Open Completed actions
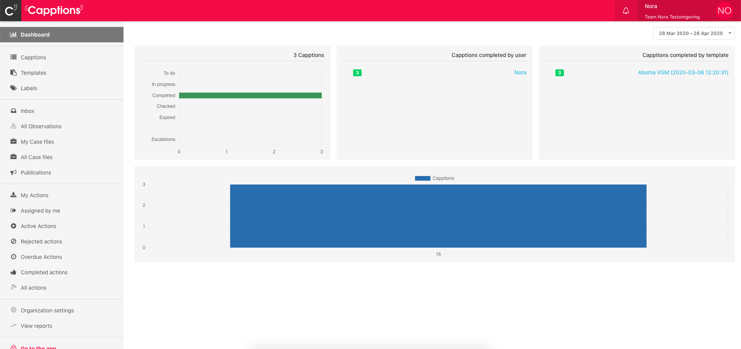Viewport: 741px width, 349px height. point(62,272)
